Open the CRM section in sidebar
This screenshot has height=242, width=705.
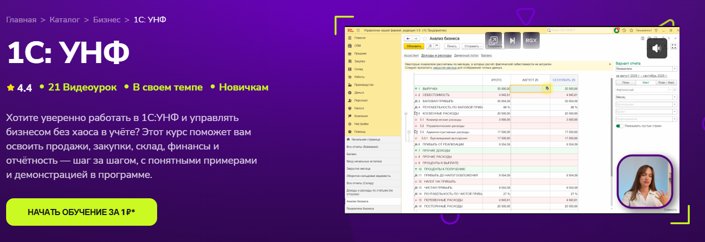(357, 46)
